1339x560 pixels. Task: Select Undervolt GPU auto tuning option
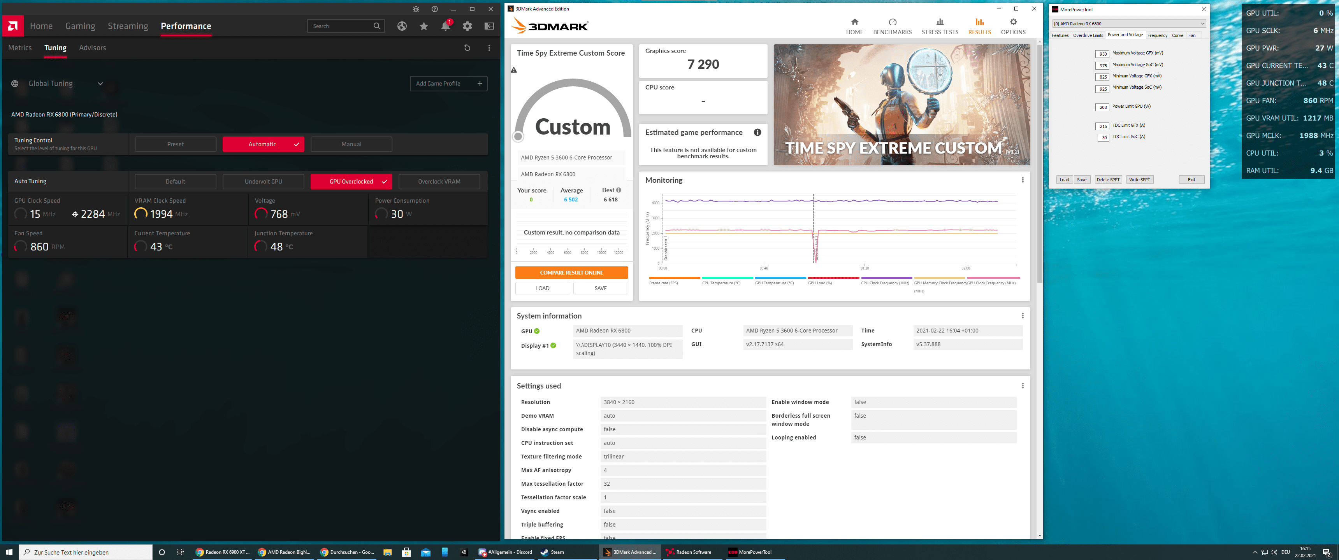(x=263, y=182)
